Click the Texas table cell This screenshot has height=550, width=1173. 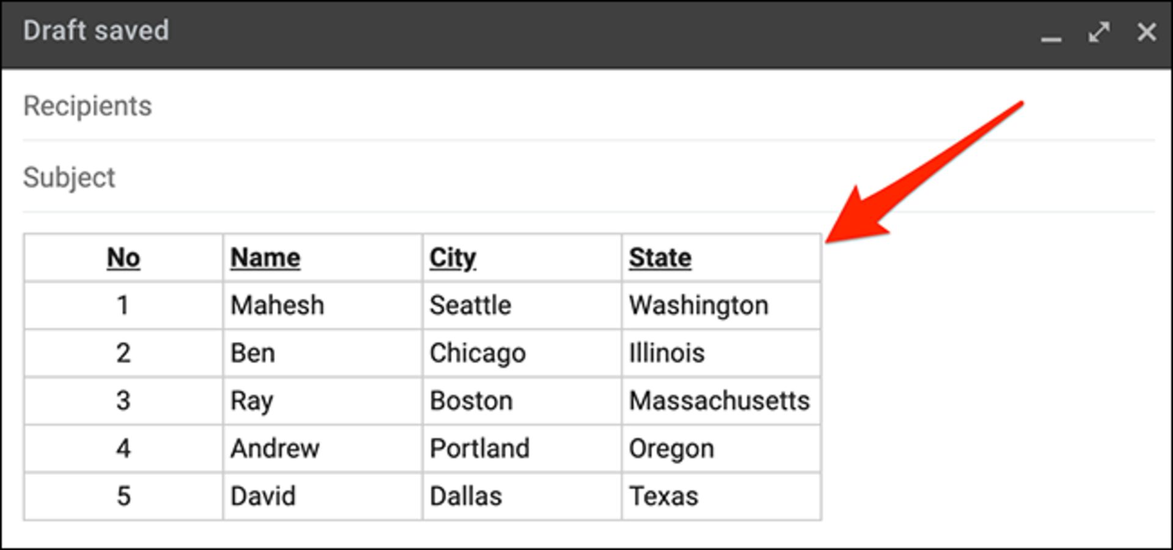tap(721, 496)
